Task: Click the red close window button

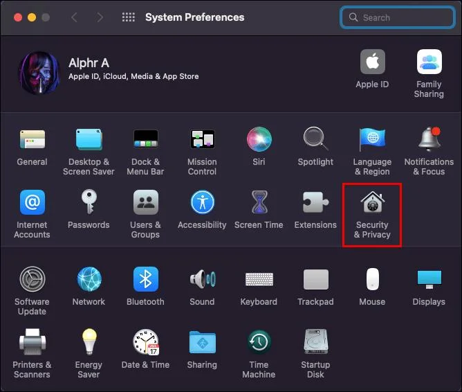Action: pyautogui.click(x=18, y=17)
